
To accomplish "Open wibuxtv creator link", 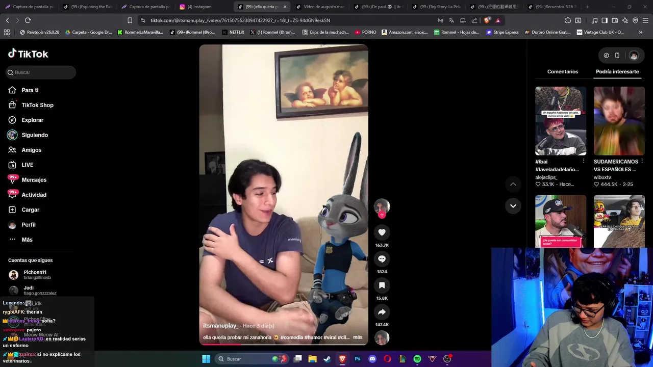I will [602, 177].
